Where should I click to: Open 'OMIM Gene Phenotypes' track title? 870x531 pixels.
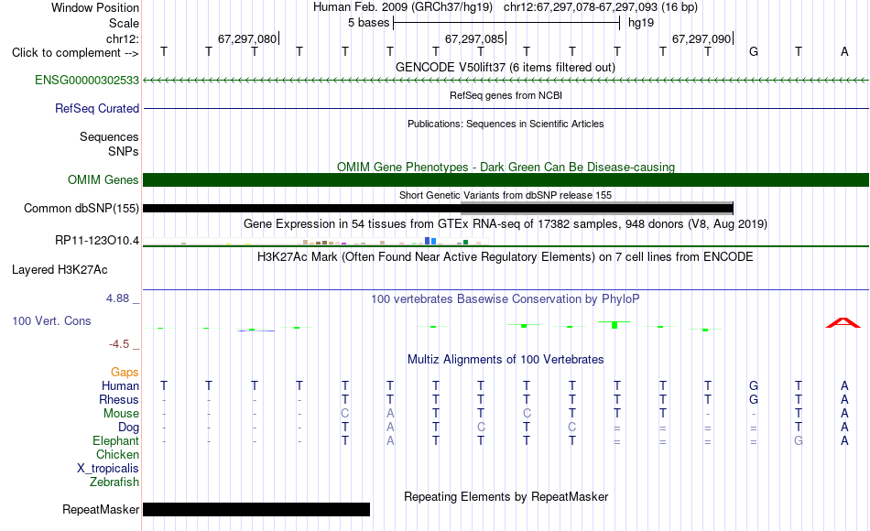[x=506, y=167]
